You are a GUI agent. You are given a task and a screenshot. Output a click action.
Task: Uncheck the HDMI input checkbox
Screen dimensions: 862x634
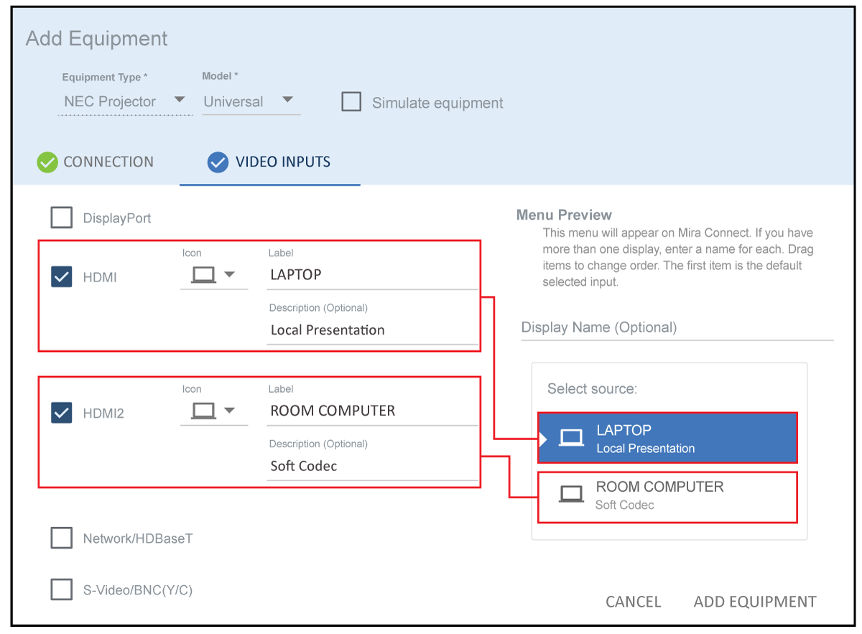62,276
